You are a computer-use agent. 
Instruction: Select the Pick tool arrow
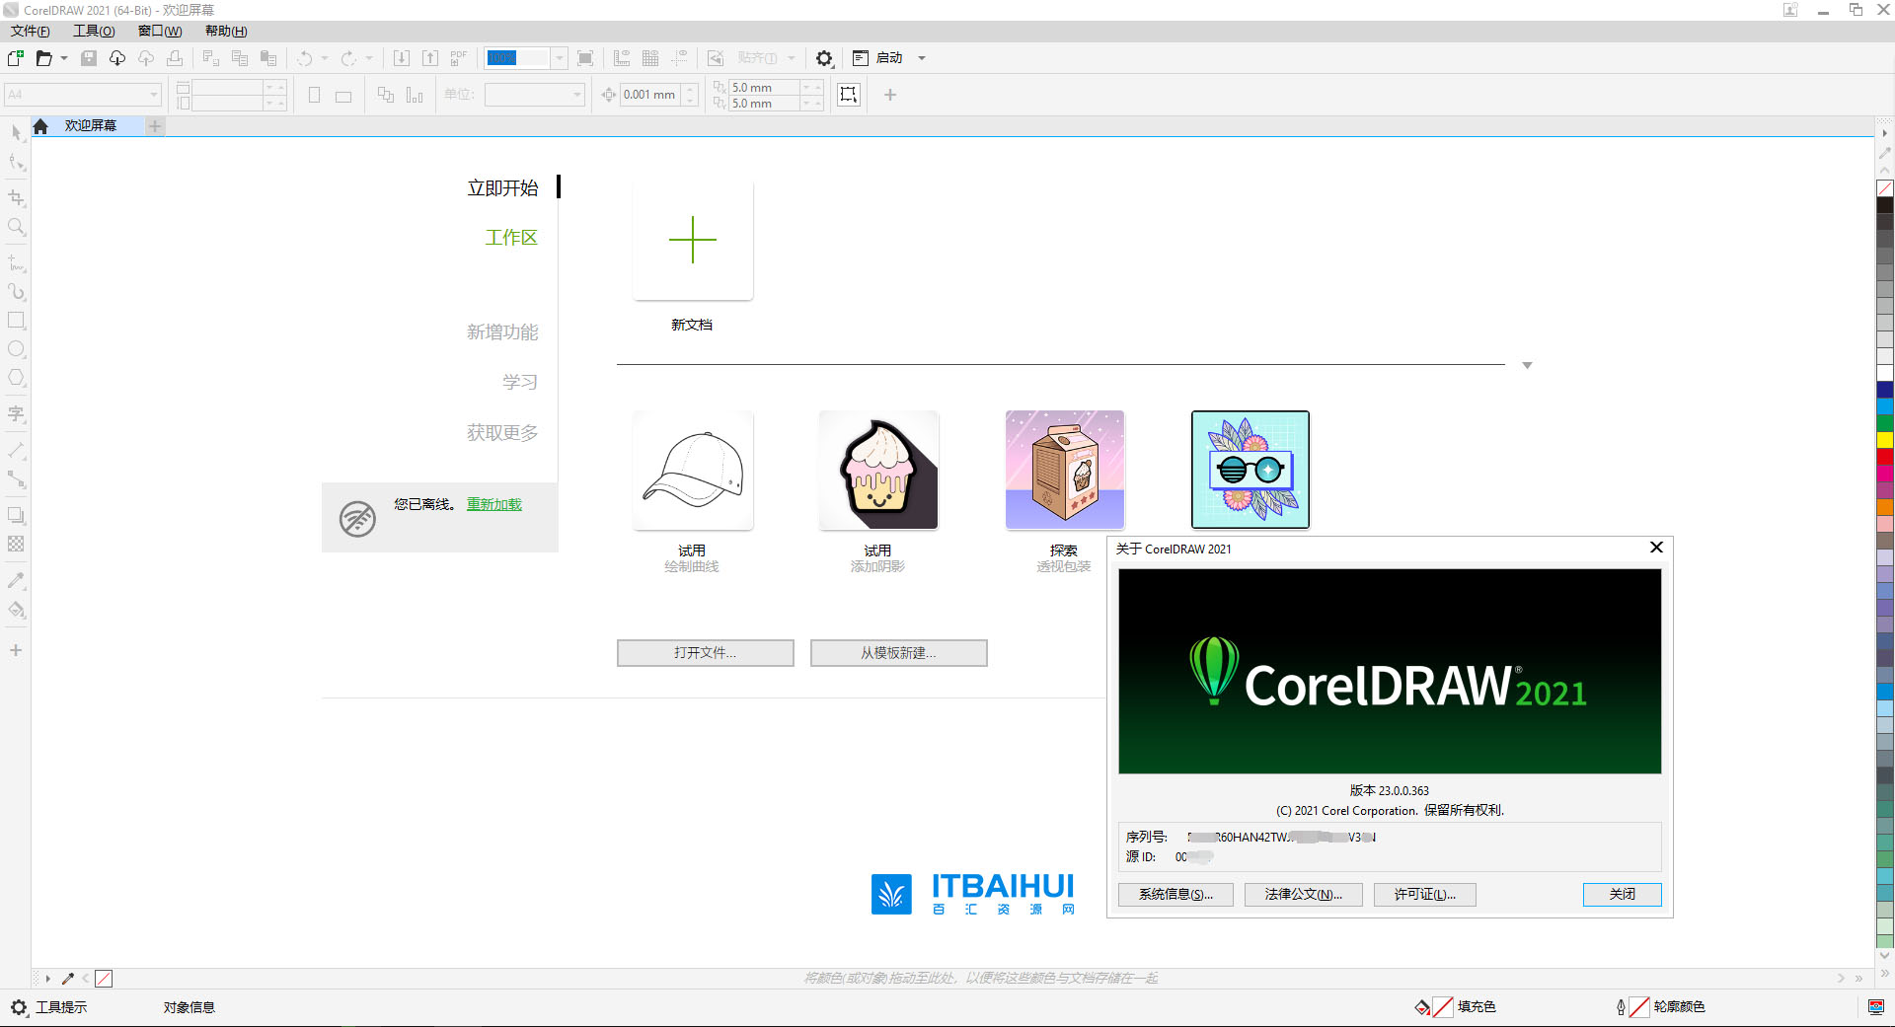[x=16, y=132]
